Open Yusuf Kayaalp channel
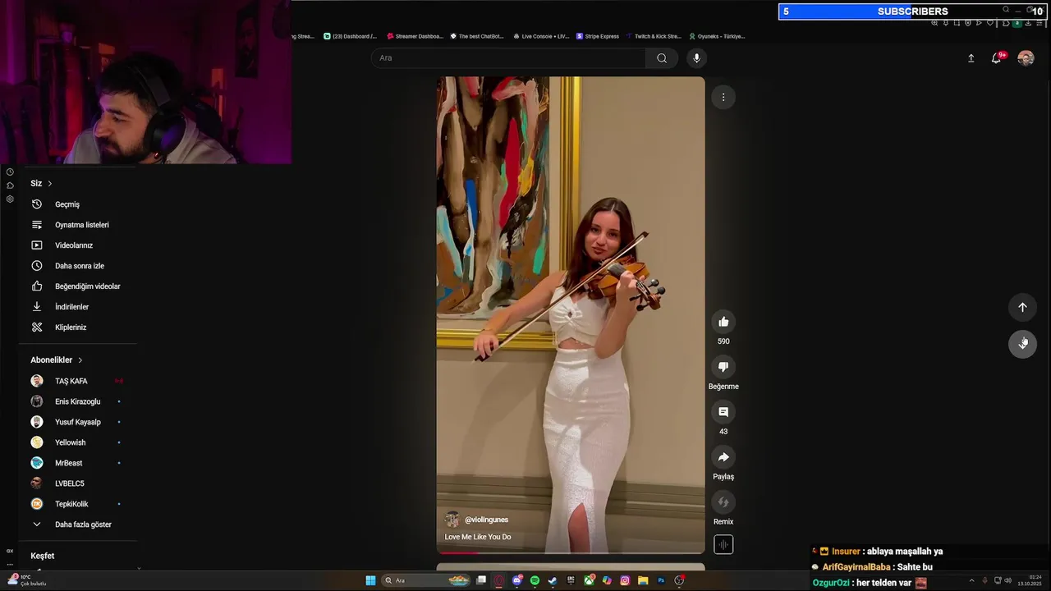 tap(78, 422)
